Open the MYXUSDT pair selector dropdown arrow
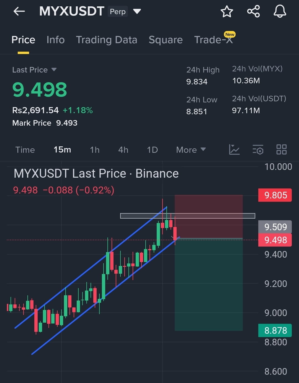Viewport: 299px width, 383px height. [137, 11]
